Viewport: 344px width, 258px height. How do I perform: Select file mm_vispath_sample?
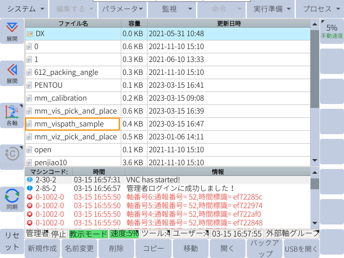pos(168,124)
